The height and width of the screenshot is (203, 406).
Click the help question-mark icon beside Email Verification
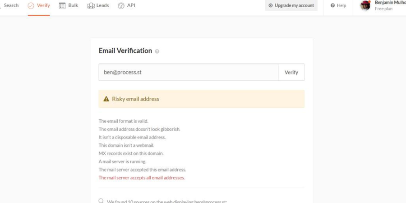point(157,51)
